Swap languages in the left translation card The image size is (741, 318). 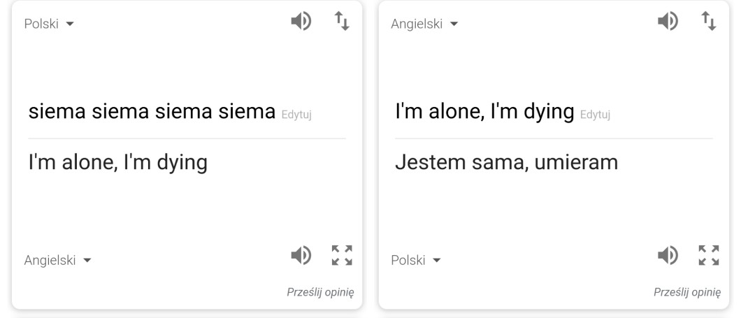(341, 22)
